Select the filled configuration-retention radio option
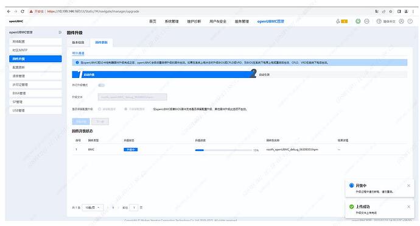The width and height of the screenshot is (420, 226). point(125,109)
